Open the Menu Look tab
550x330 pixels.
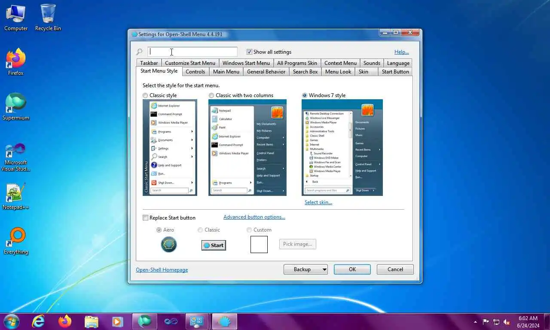tap(338, 72)
